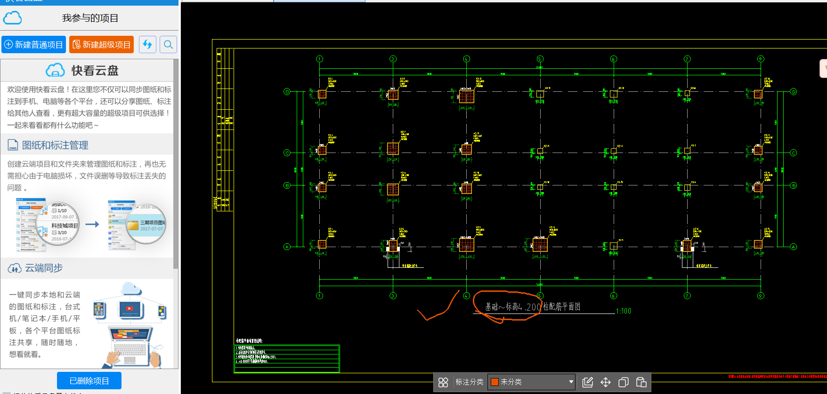
Task: Click the project folder management illustration
Action: coord(91,224)
